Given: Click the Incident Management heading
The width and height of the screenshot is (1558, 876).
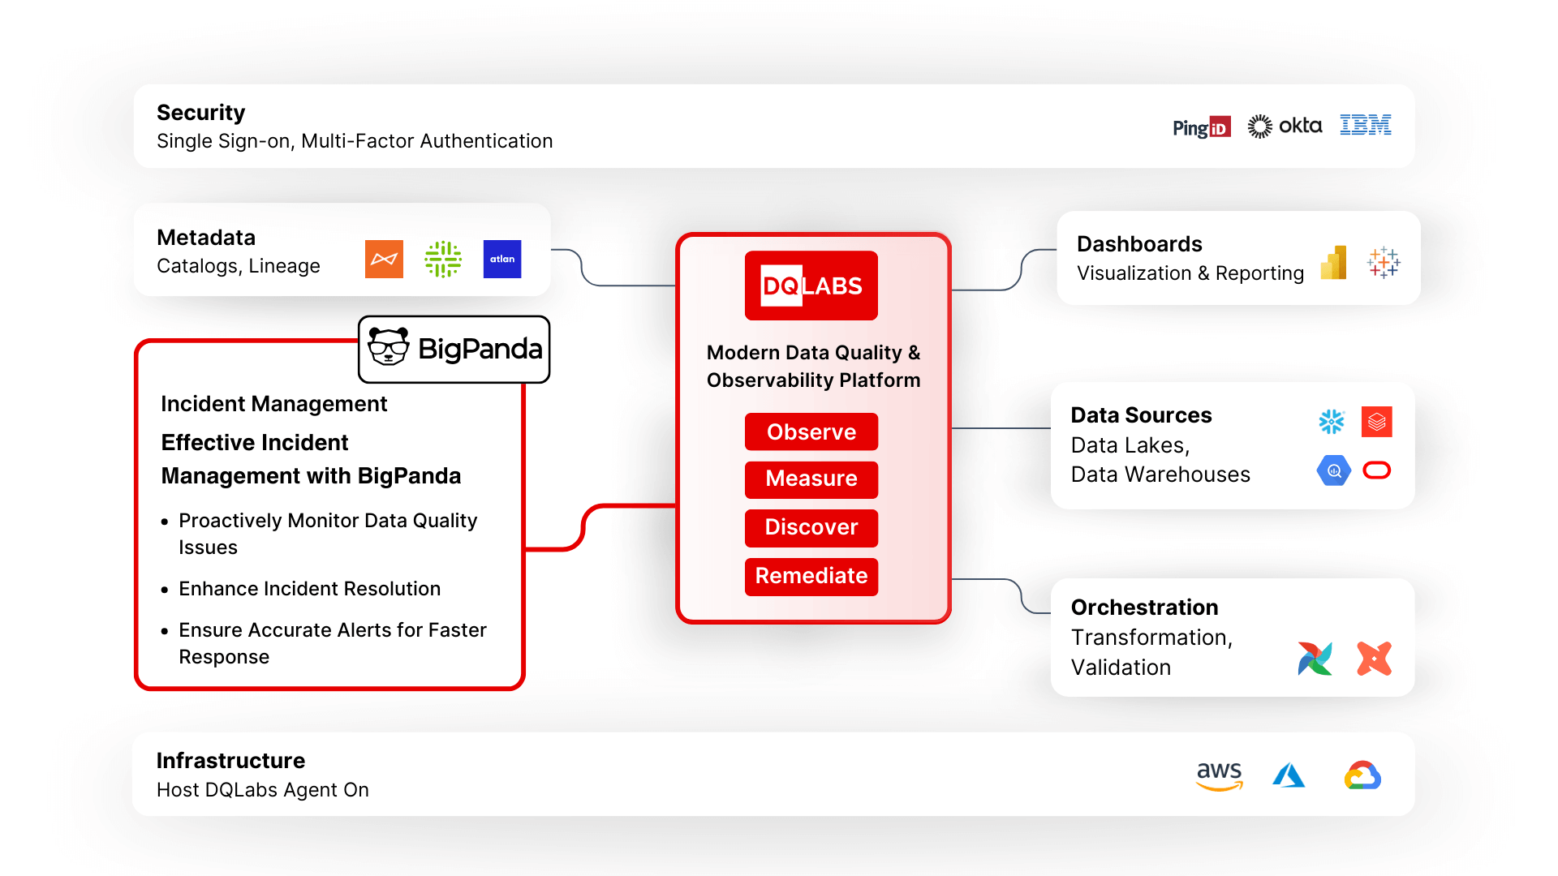Looking at the screenshot, I should [x=273, y=403].
